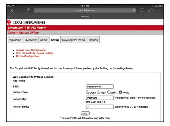The image size is (170, 126).
Task: Open the bookmarks book icon
Action: point(142,10)
